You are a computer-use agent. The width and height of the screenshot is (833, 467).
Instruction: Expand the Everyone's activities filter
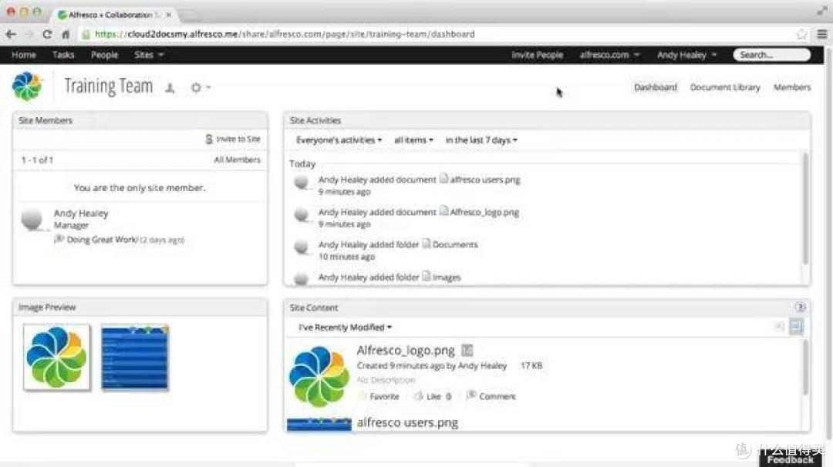tap(339, 140)
